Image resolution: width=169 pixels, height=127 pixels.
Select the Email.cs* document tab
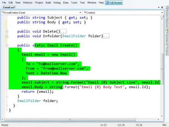pos(9,7)
